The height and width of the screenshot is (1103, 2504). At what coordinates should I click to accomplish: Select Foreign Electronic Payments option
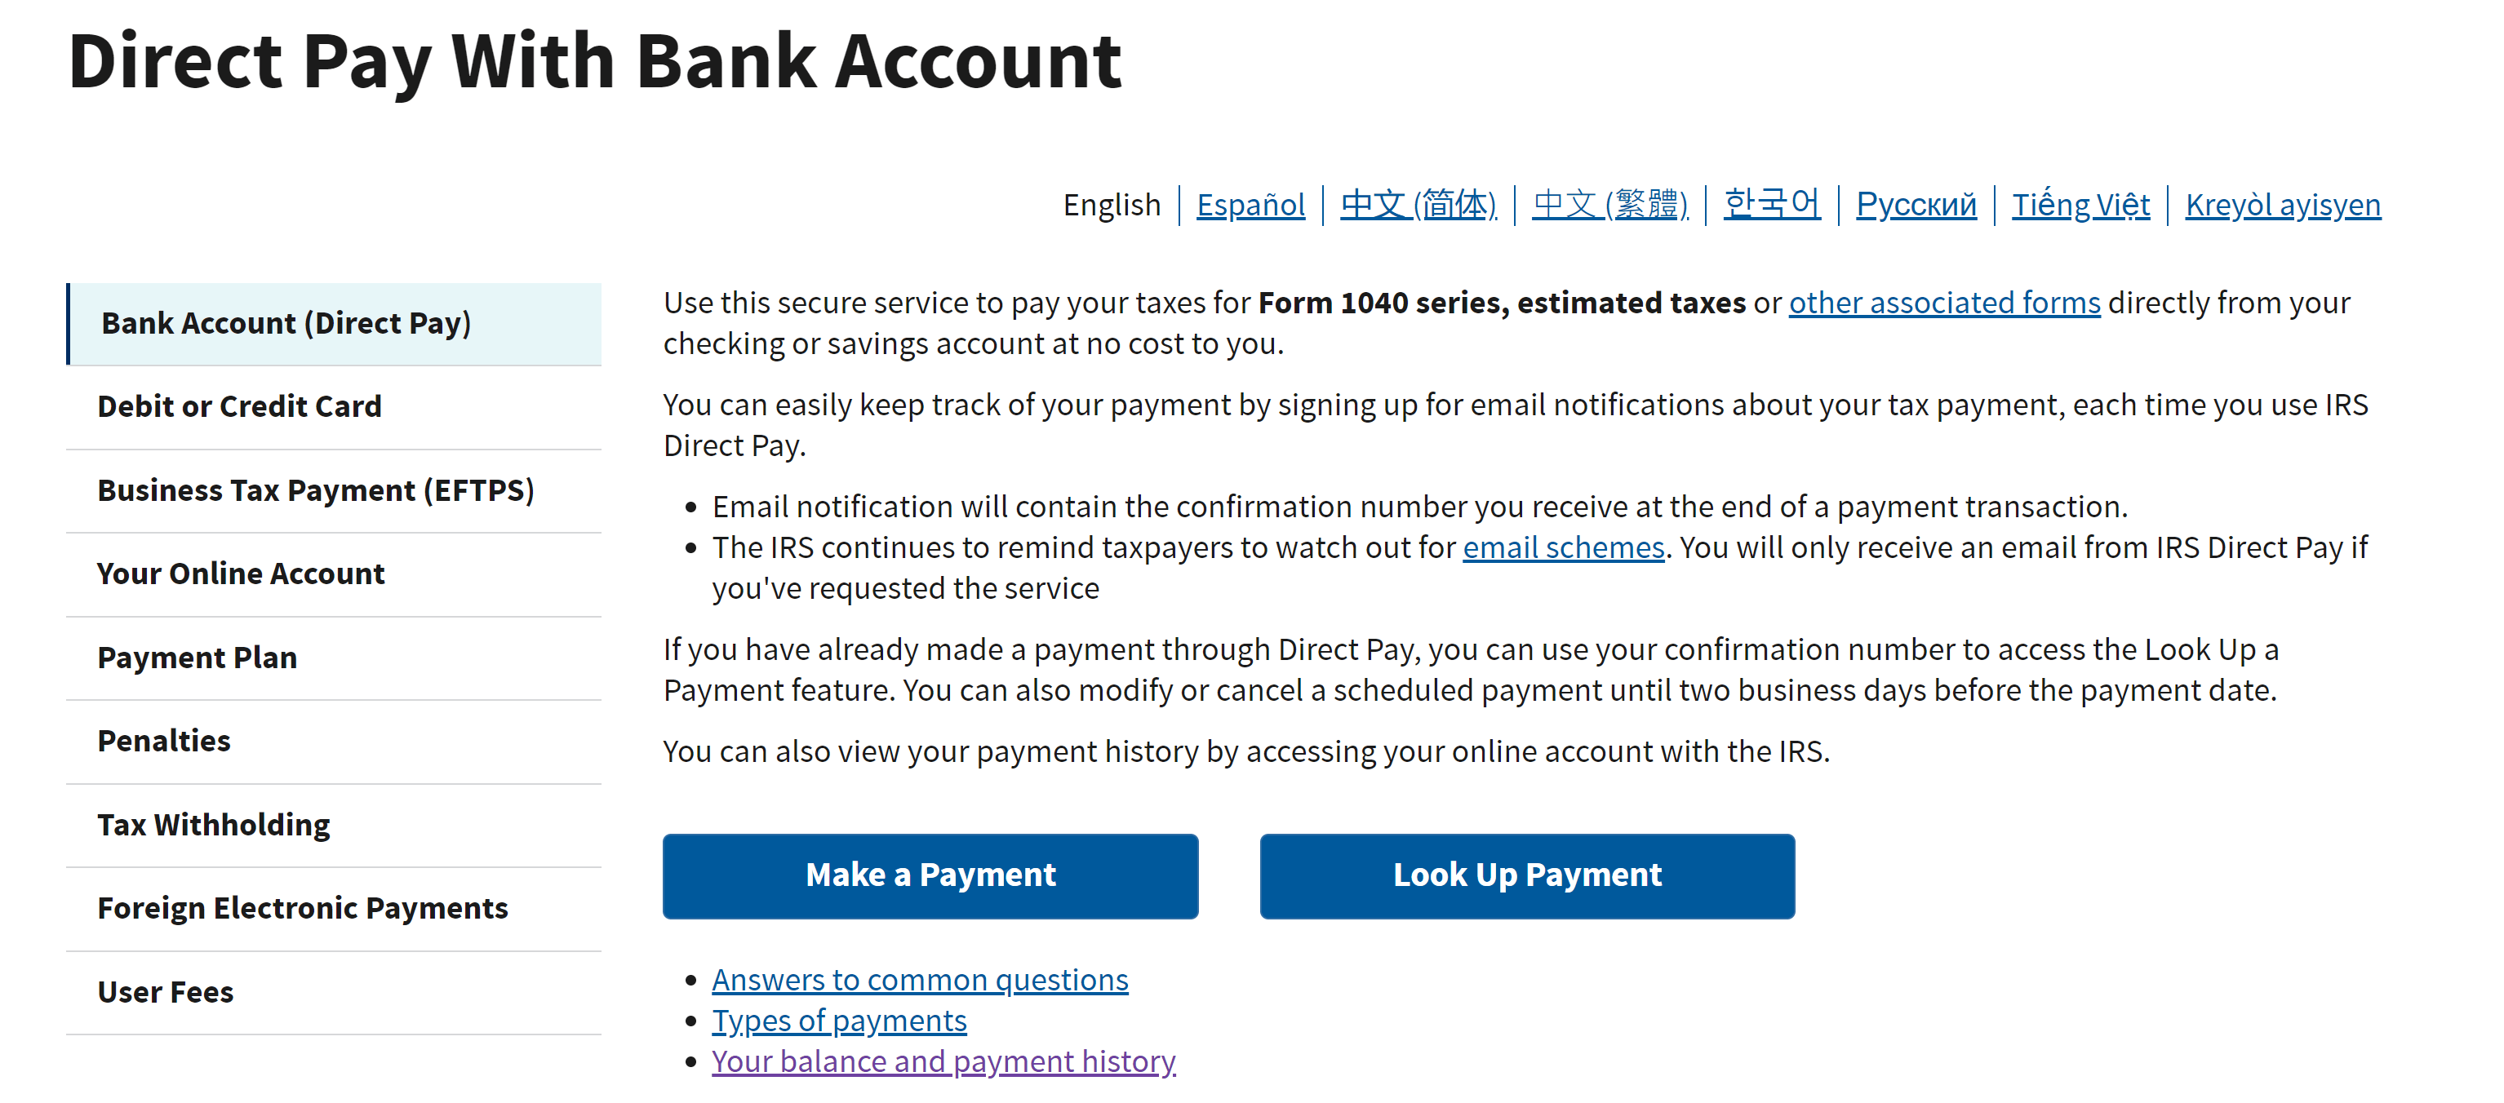coord(304,906)
